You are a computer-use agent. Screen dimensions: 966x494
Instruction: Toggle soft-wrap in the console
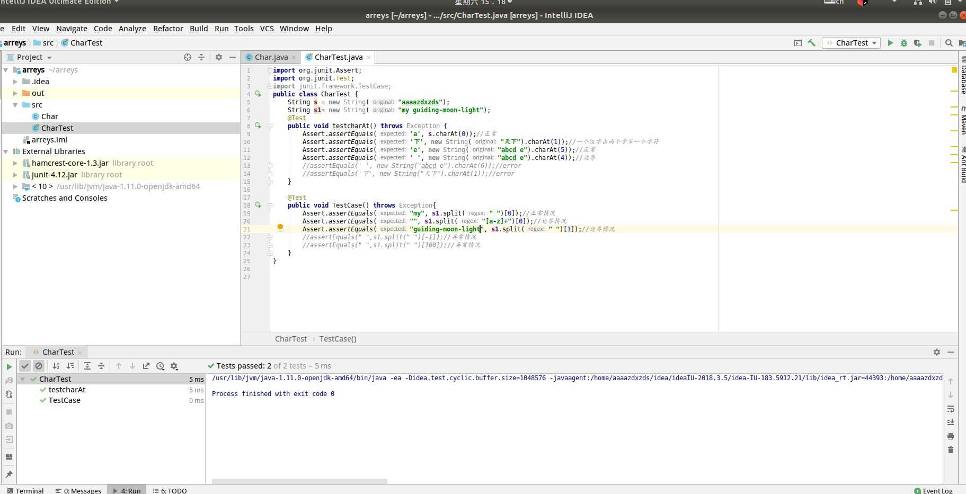tap(951, 409)
